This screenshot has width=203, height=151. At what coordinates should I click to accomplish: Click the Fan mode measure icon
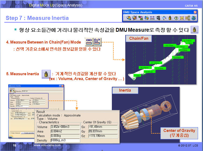97,41
